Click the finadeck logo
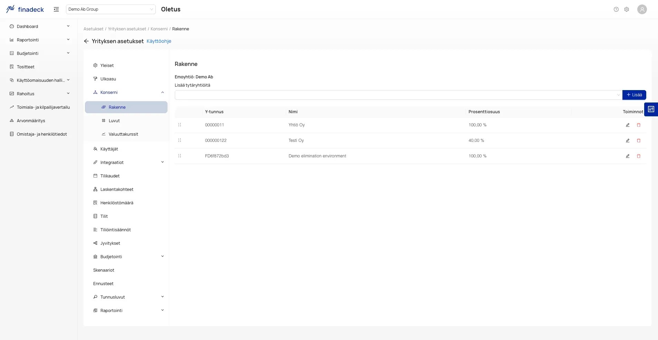Viewport: 658px width, 340px height. tap(25, 9)
